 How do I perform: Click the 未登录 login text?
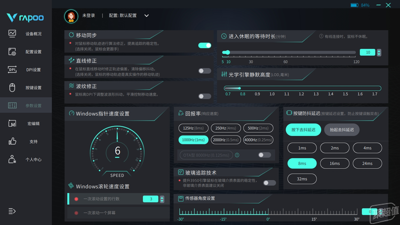tap(89, 15)
